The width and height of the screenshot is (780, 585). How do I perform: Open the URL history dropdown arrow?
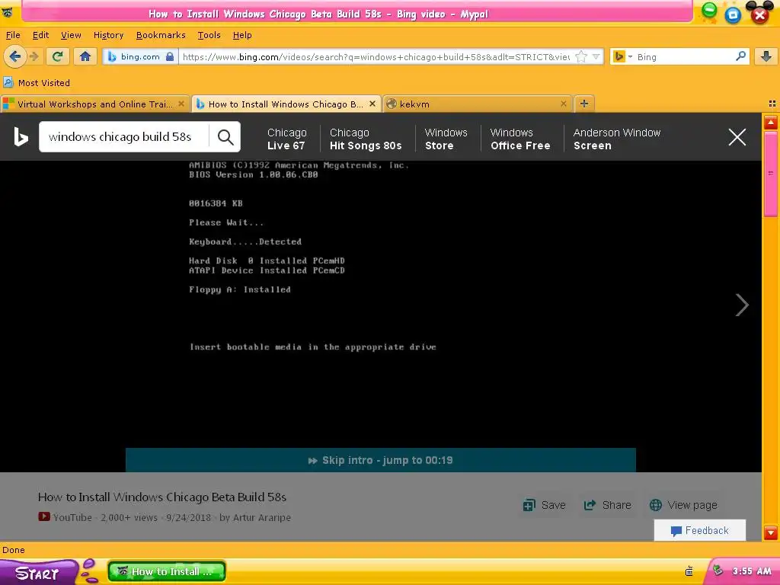[x=596, y=56]
